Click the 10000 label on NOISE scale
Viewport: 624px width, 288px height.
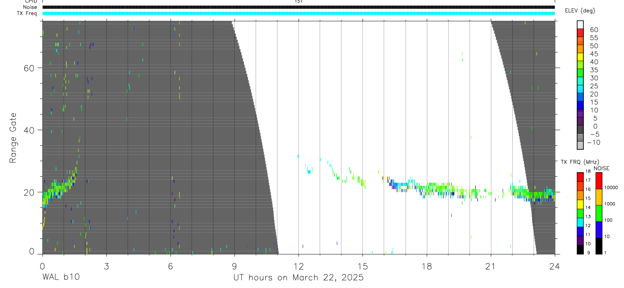[x=611, y=188]
